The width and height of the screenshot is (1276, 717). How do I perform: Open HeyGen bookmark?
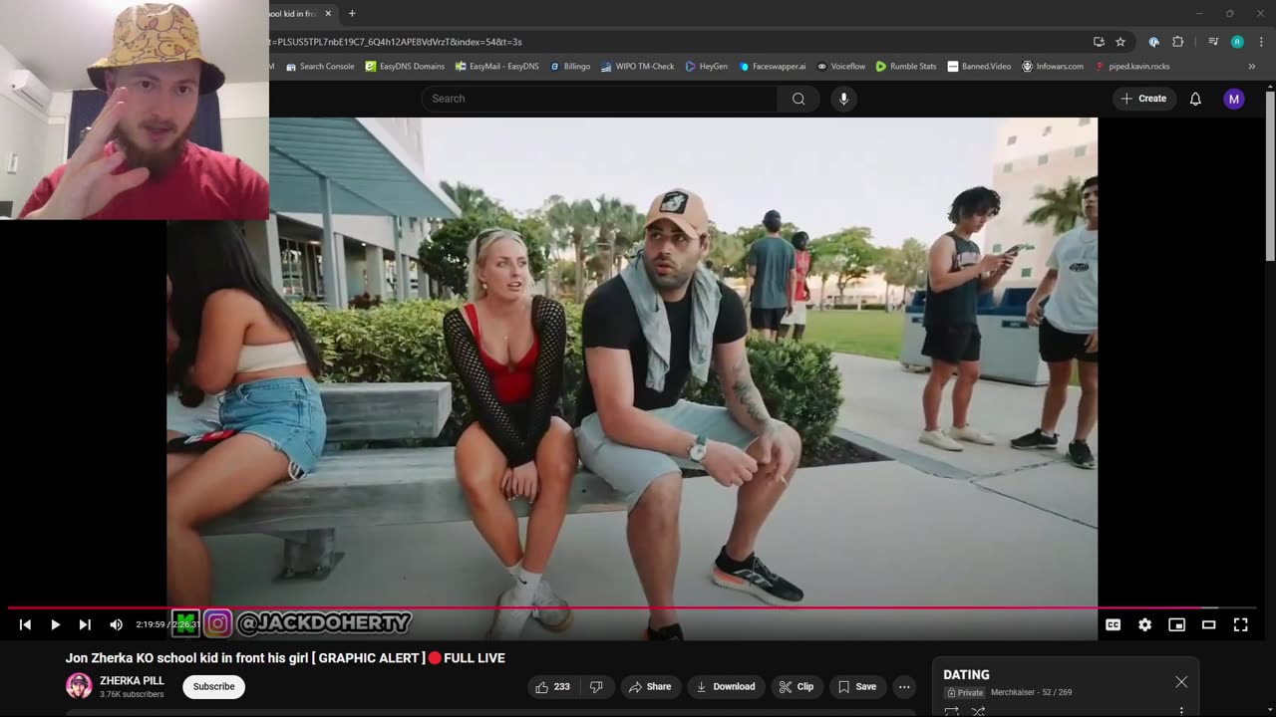[706, 67]
